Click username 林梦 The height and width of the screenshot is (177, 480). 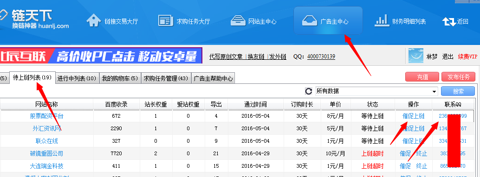[432, 57]
